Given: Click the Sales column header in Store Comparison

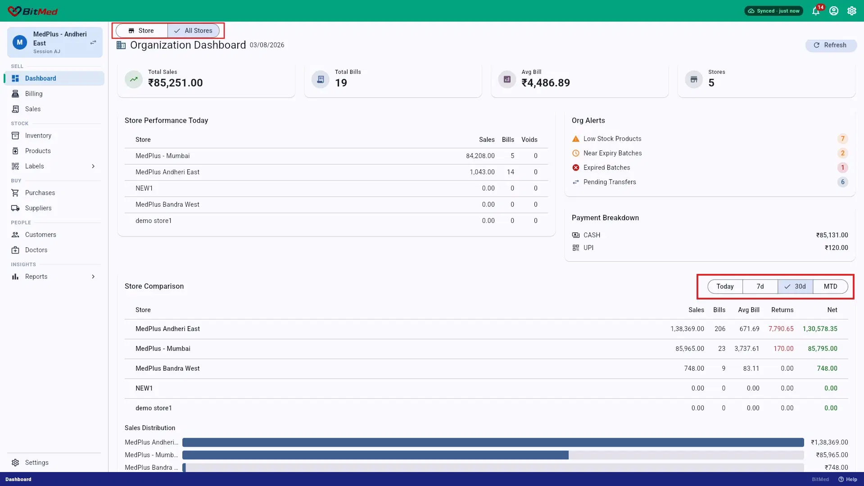Looking at the screenshot, I should point(696,310).
